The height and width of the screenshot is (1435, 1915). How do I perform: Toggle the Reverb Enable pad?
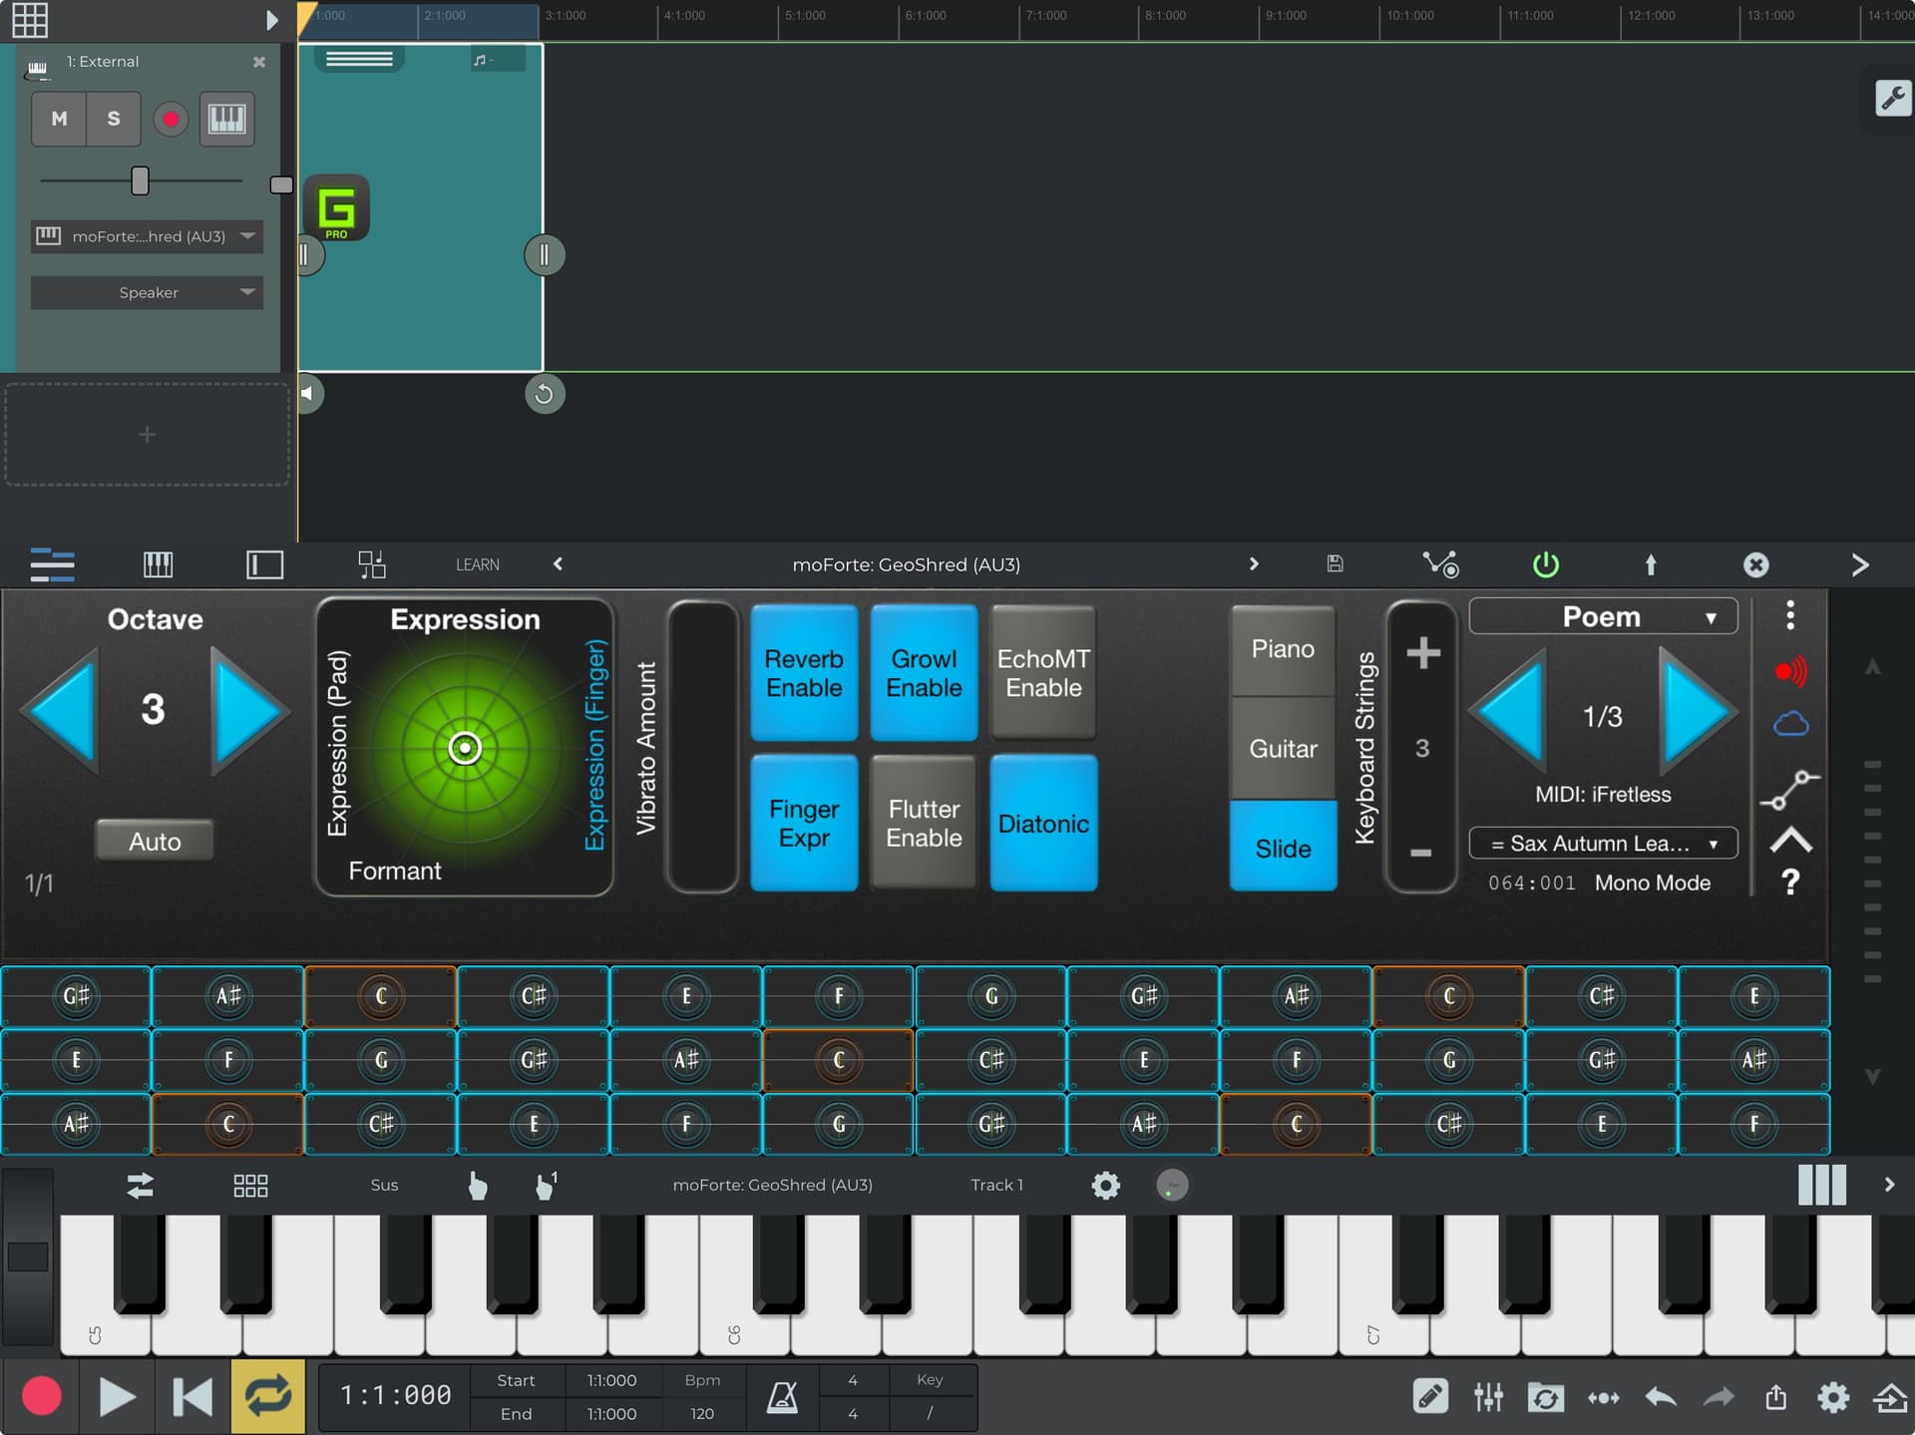[x=804, y=673]
